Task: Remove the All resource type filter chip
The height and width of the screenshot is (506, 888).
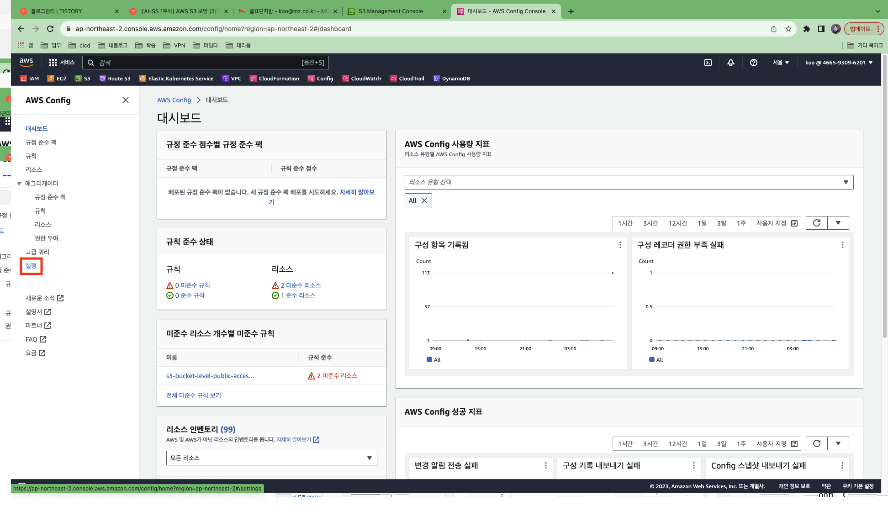Action: coord(424,200)
